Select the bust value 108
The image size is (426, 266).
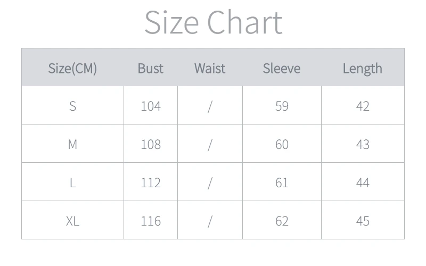coord(151,144)
